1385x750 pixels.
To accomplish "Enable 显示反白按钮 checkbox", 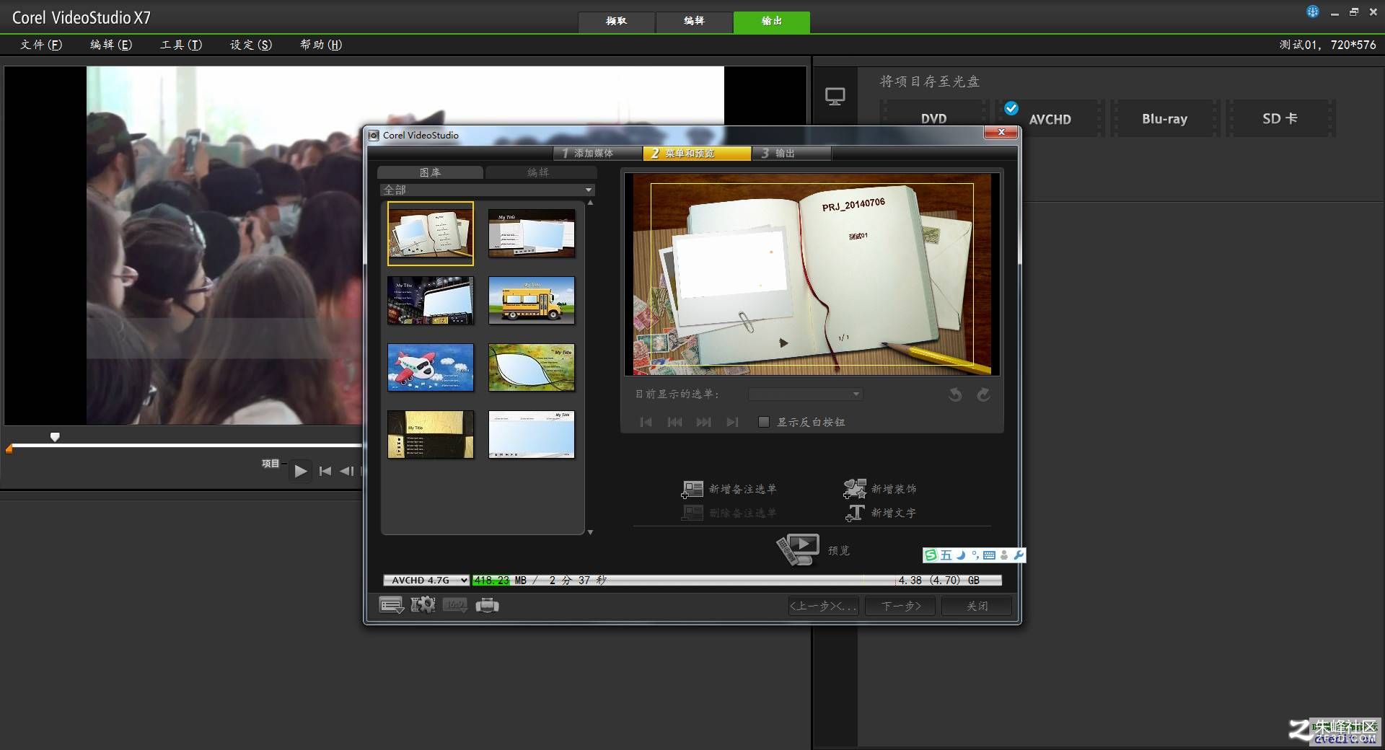I will click(764, 422).
